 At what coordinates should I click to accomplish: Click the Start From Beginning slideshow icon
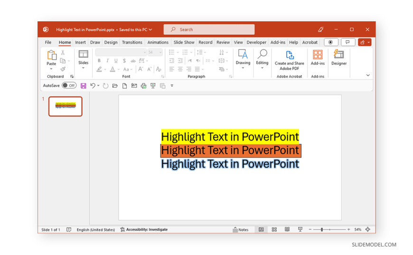coord(153,86)
